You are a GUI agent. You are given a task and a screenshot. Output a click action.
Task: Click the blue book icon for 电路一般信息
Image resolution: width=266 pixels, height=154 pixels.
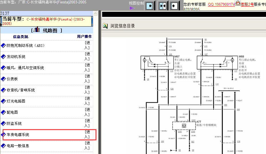point(3,146)
